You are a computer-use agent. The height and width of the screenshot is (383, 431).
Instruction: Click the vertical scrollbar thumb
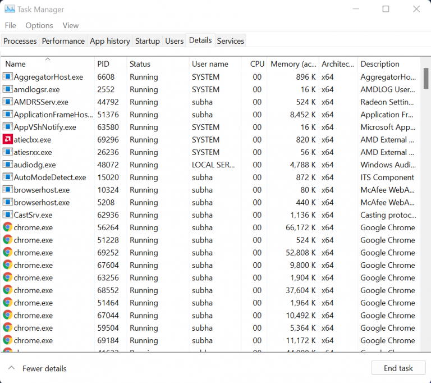tap(426, 79)
